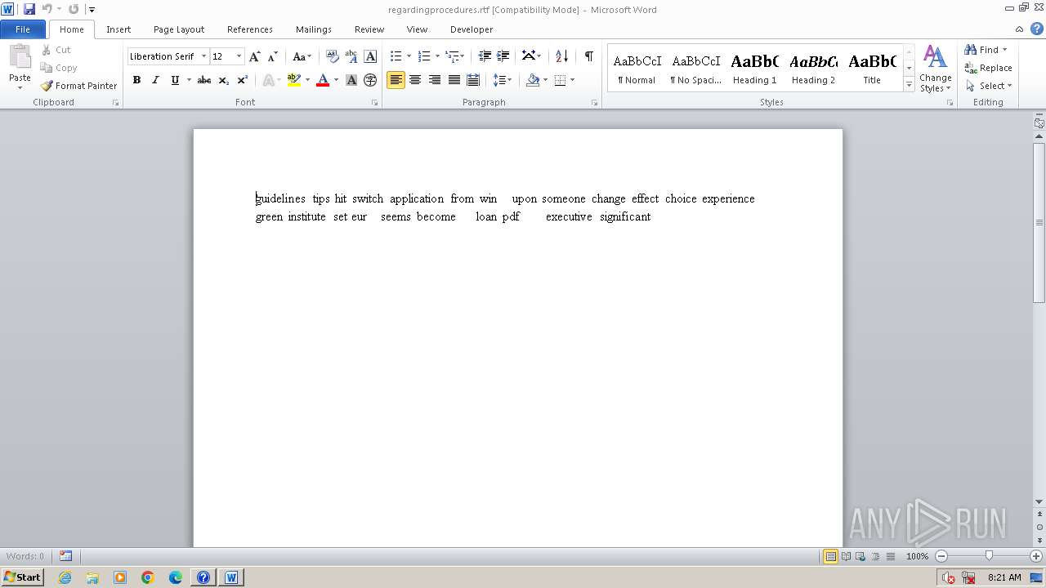Toggle Bold formatting
Screen dimensions: 1046x588
click(x=136, y=80)
